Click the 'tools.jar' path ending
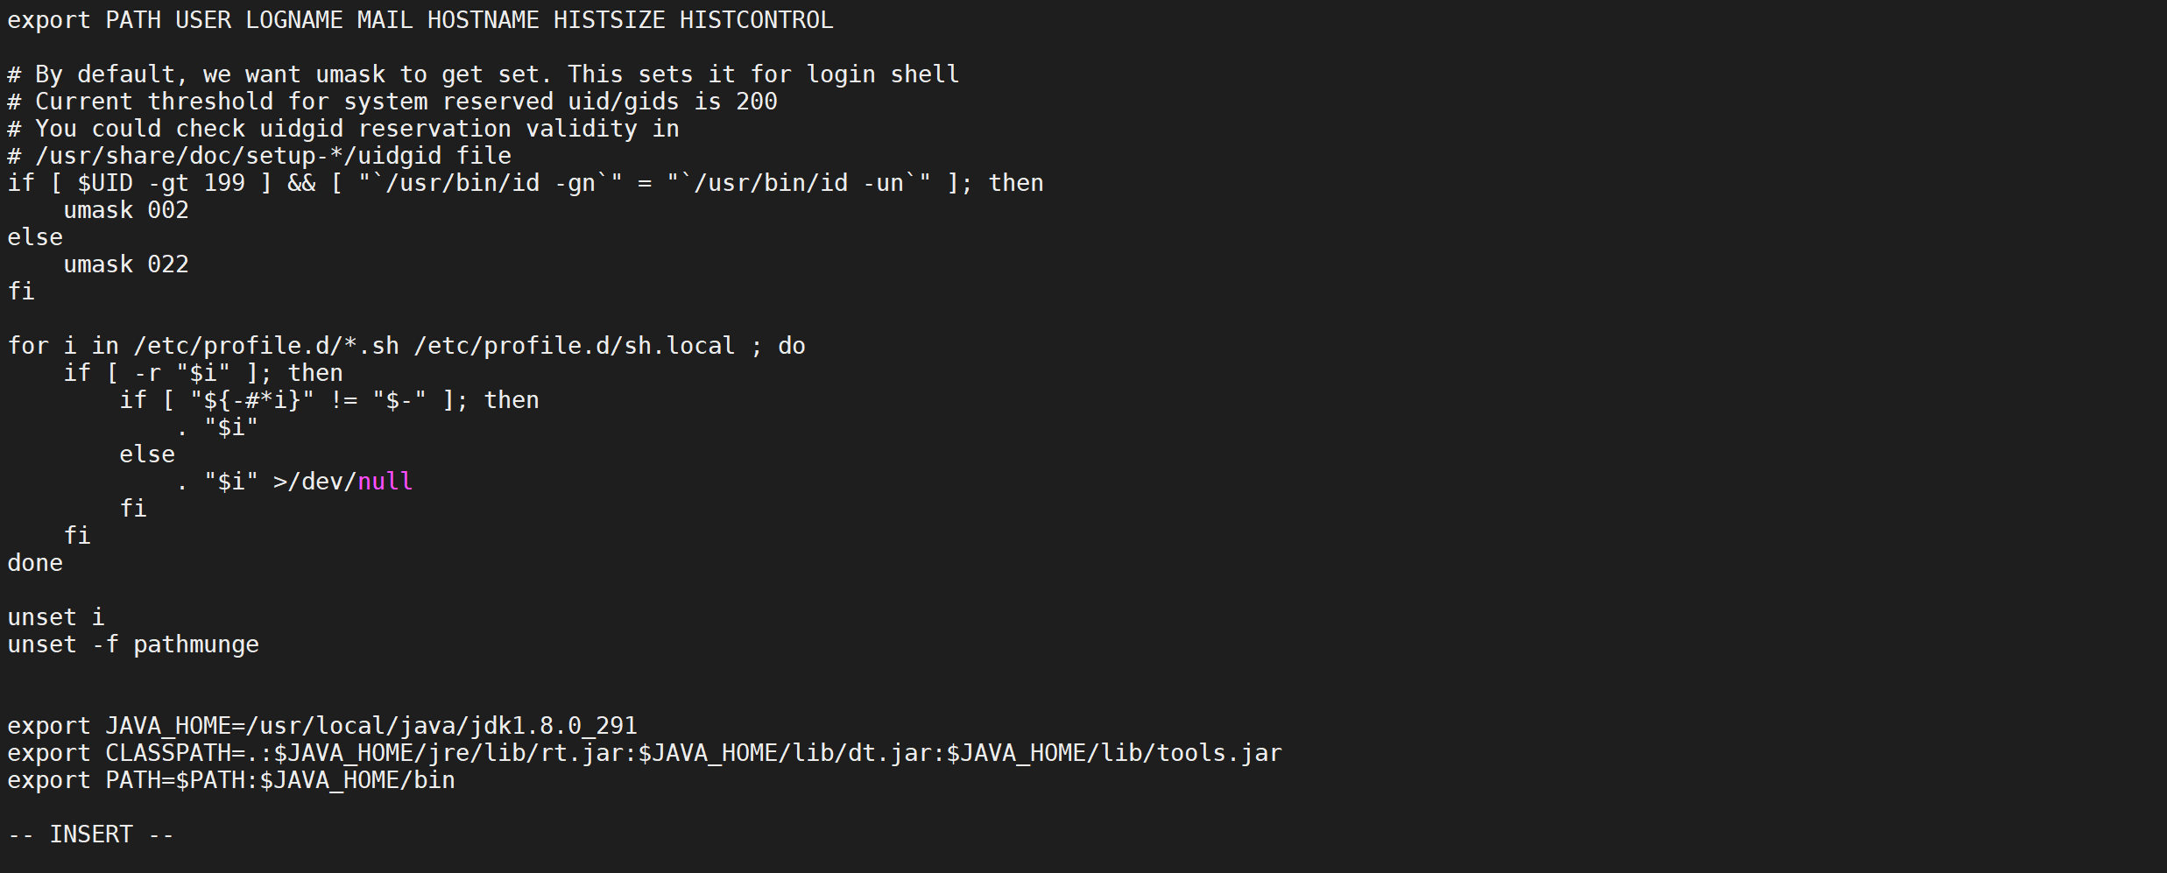 coord(1219,753)
